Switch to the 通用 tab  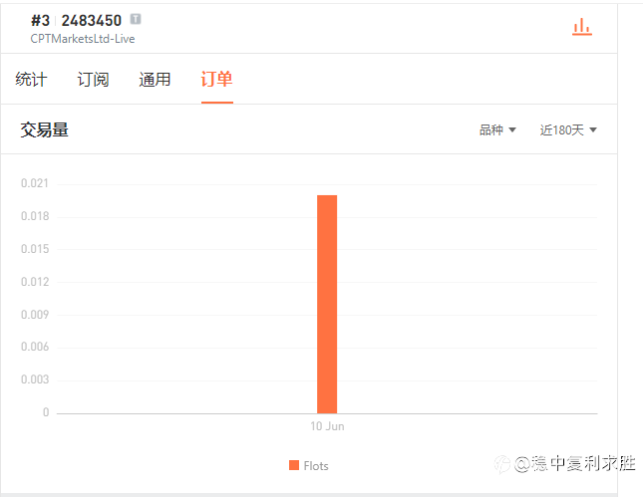[155, 79]
